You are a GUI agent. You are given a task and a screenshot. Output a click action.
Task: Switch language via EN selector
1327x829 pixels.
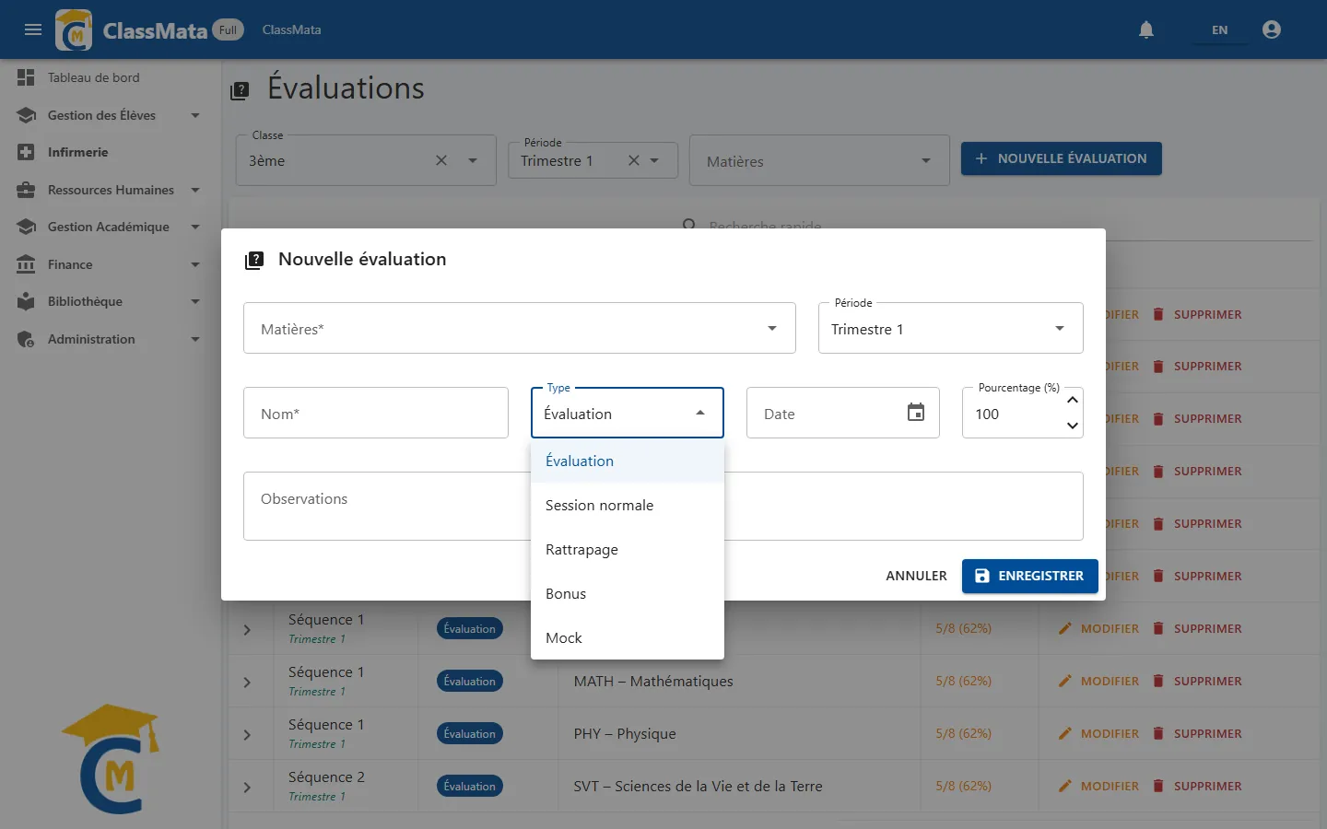point(1219,29)
